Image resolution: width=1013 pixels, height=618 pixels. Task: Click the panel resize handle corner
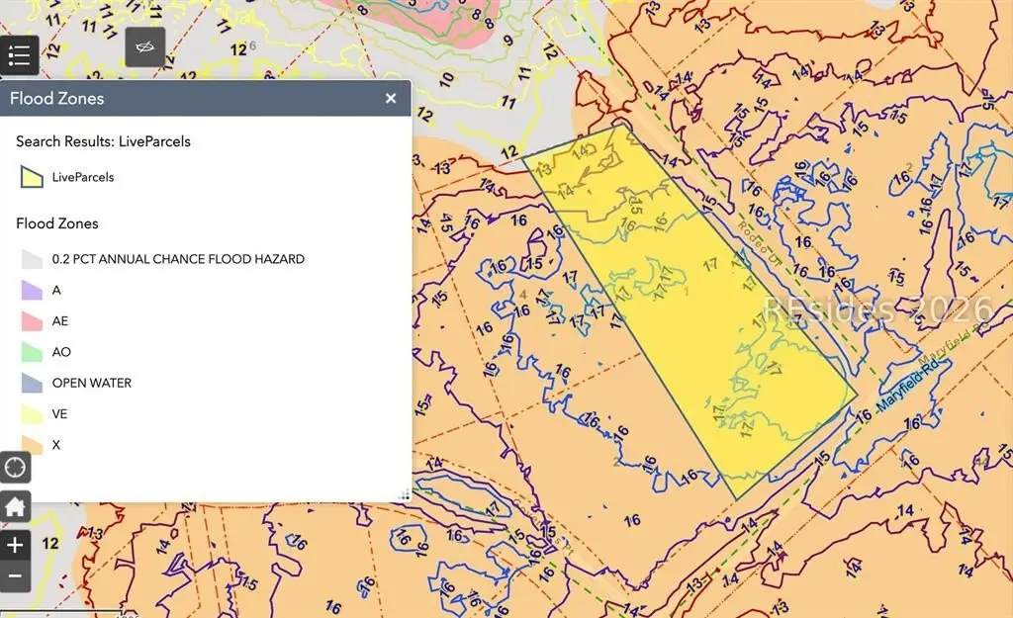(x=404, y=494)
